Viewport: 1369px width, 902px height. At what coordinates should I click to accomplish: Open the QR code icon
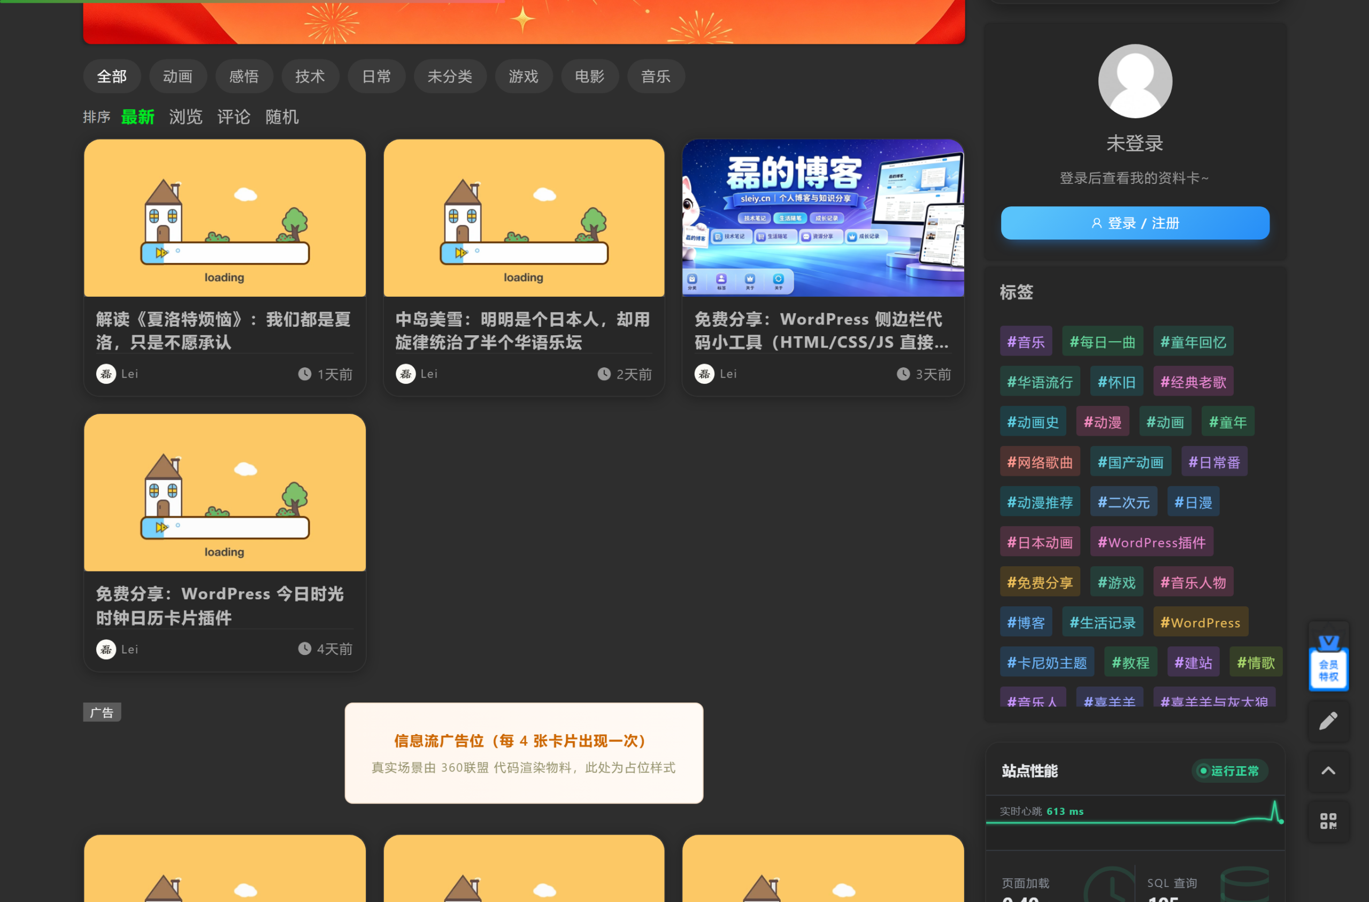(1328, 820)
